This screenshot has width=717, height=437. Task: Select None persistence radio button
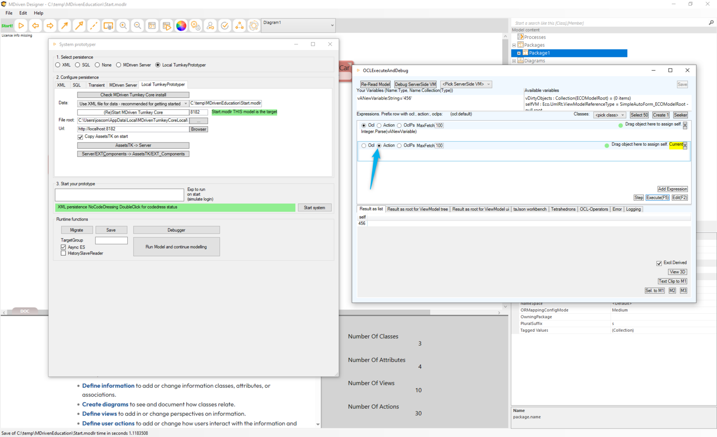pos(97,65)
